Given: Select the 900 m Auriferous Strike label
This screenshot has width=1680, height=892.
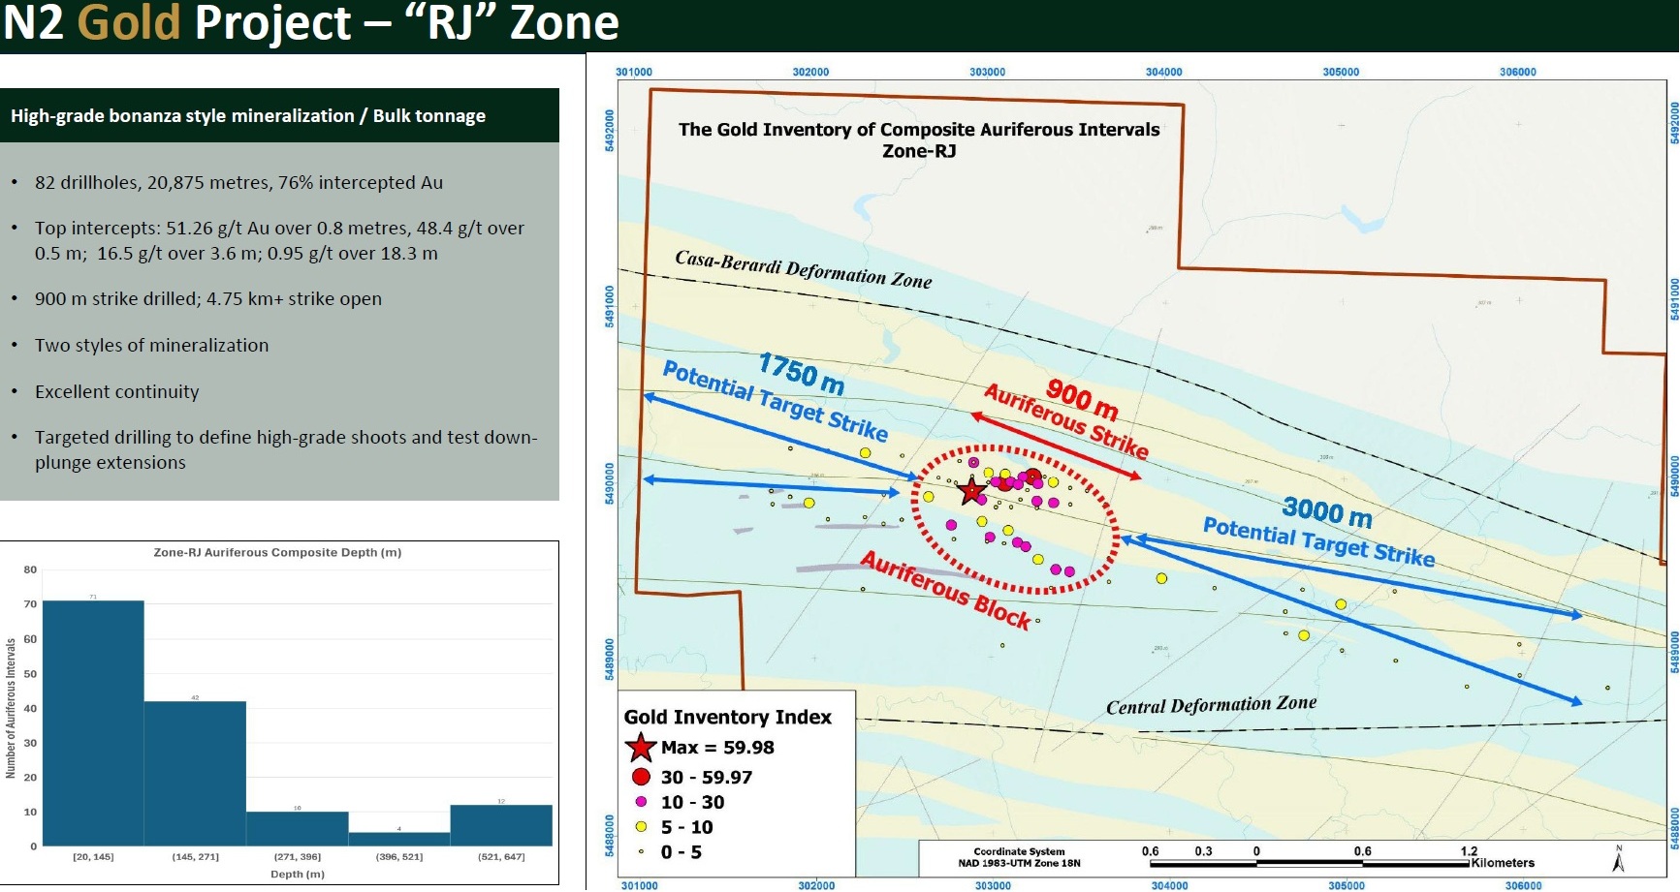Looking at the screenshot, I should click(x=1067, y=418).
